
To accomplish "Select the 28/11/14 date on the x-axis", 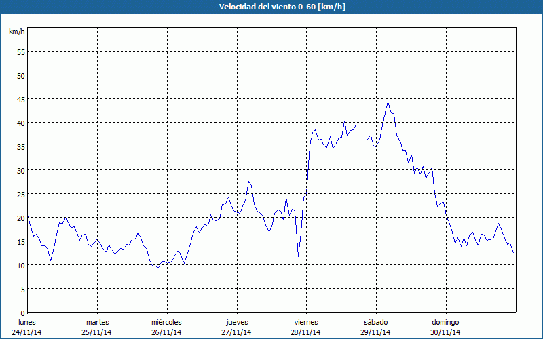I will coord(305,332).
